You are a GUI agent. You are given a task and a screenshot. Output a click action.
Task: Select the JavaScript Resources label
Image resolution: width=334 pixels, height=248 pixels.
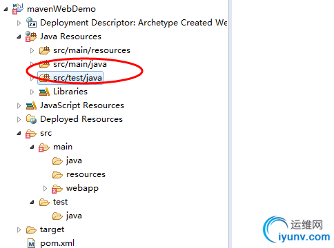82,105
